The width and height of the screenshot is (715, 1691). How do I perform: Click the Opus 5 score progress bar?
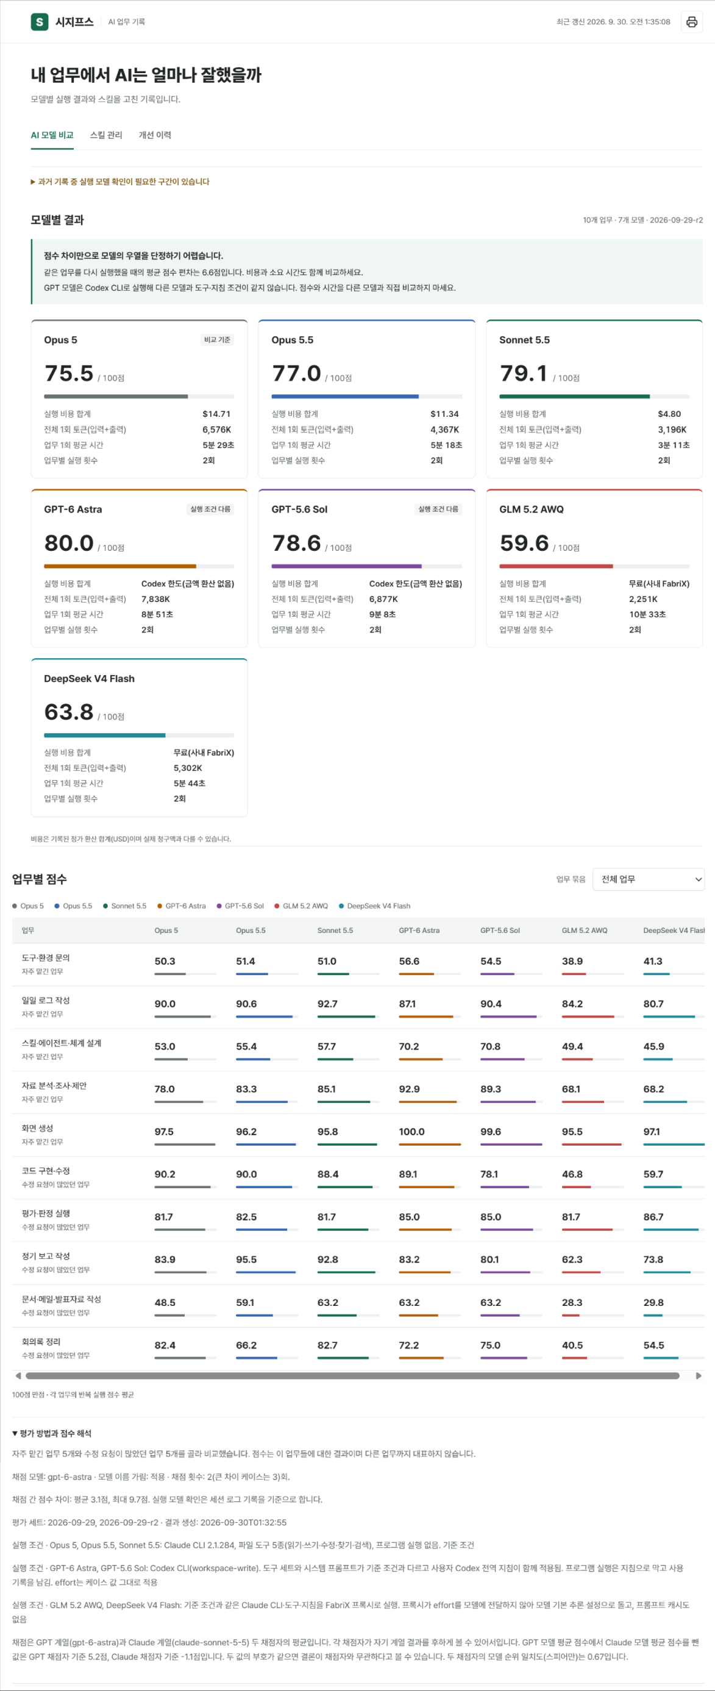(x=139, y=397)
